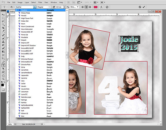Open the Arrange Documents dropdown
Image resolution: width=166 pixels, height=130 pixels.
[x=96, y=2]
